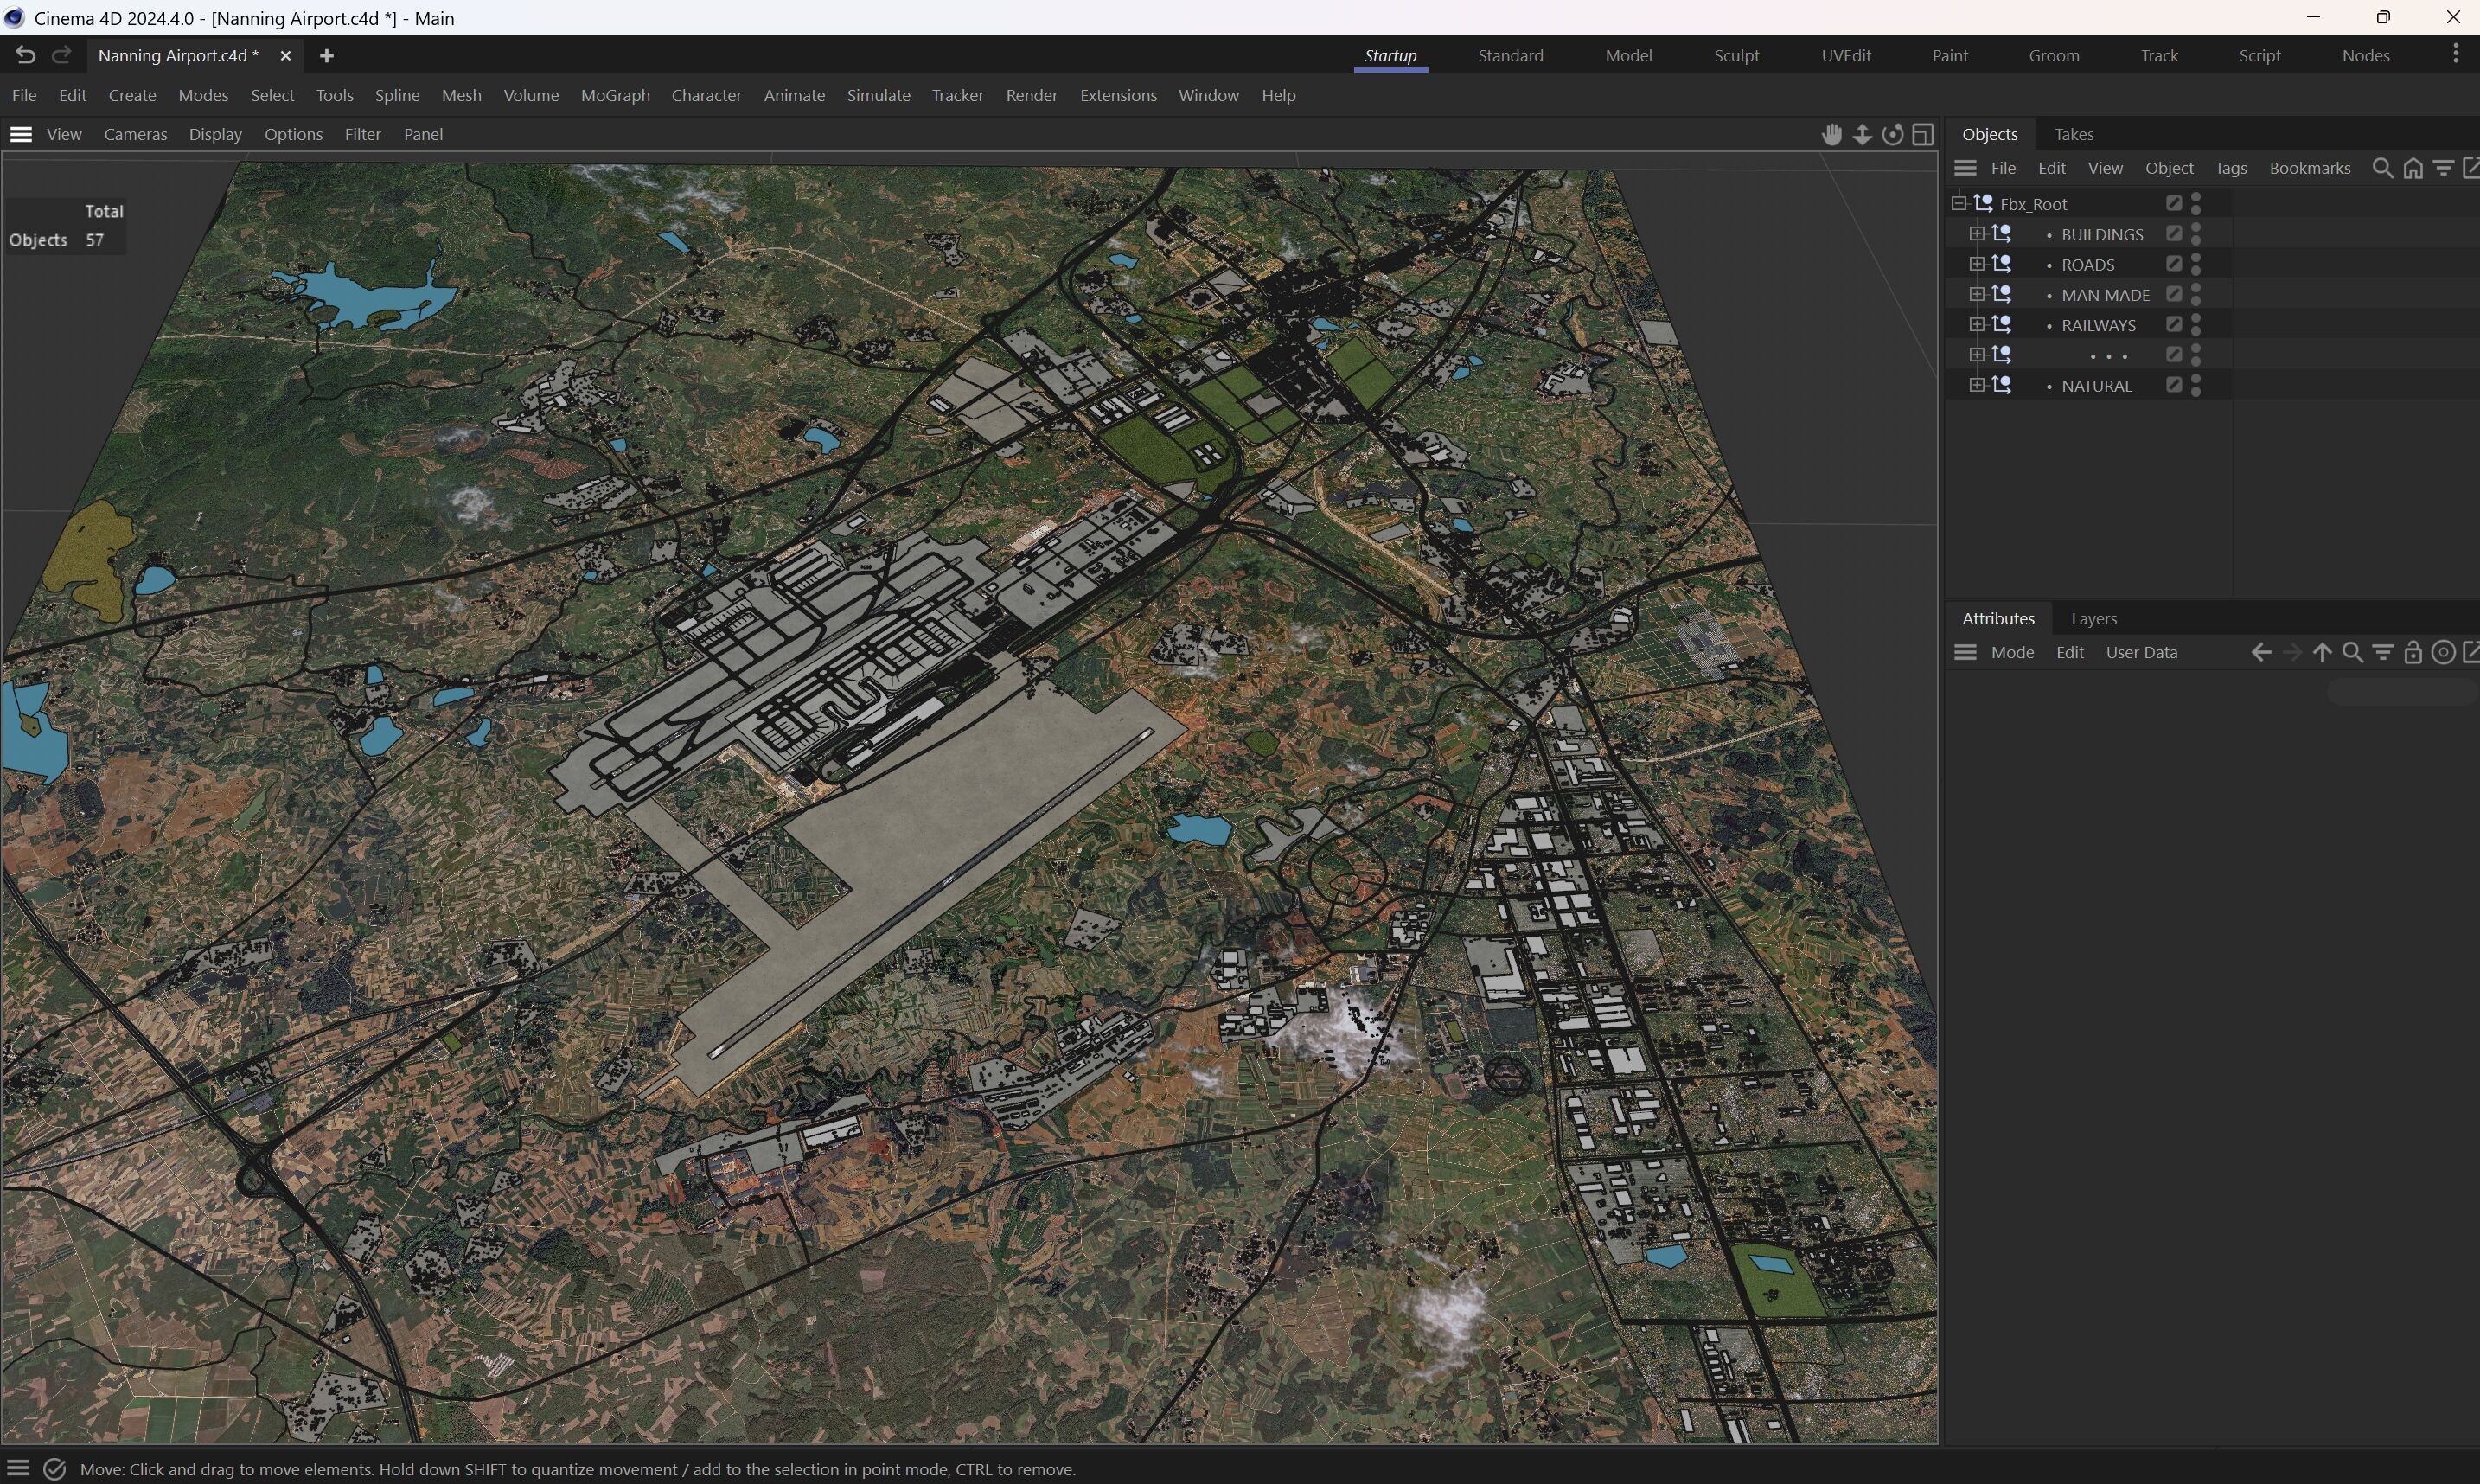The width and height of the screenshot is (2480, 1484).
Task: Click the viewport pan hand icon
Action: tap(1831, 134)
